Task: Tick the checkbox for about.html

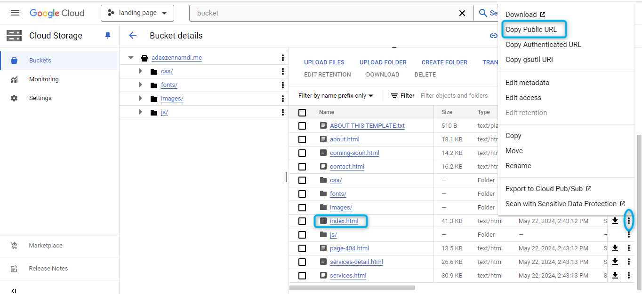Action: click(302, 139)
